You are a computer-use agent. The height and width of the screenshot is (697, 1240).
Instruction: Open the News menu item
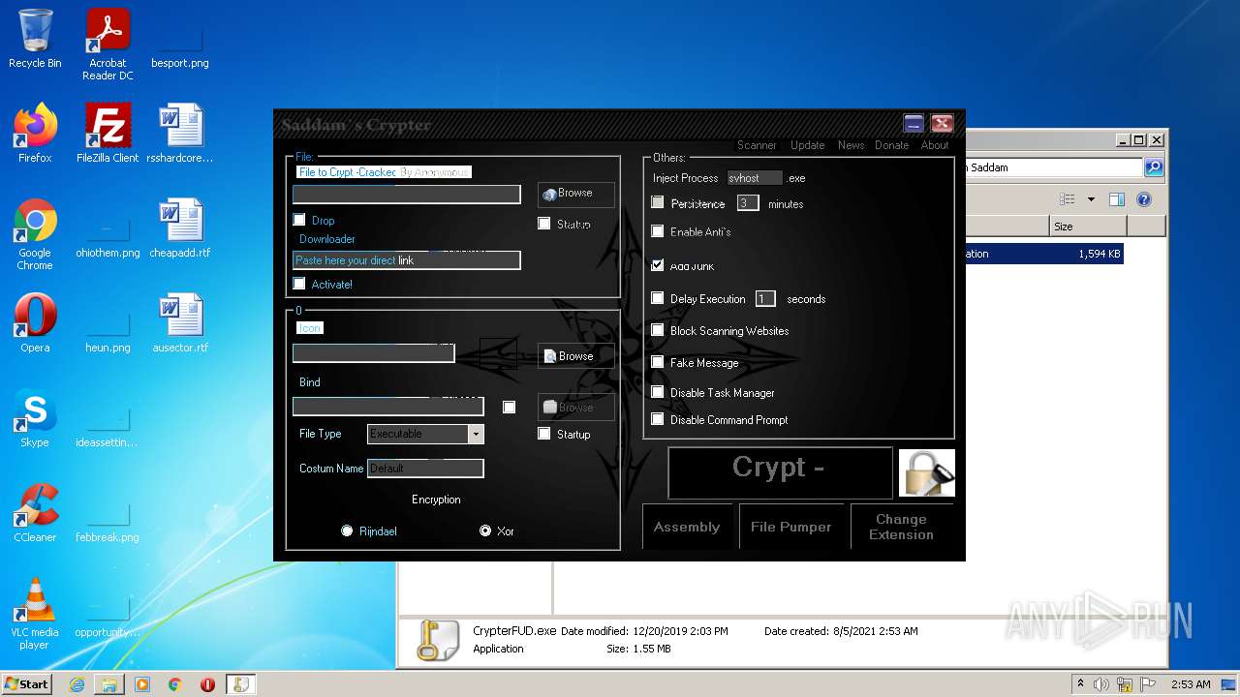click(x=851, y=145)
